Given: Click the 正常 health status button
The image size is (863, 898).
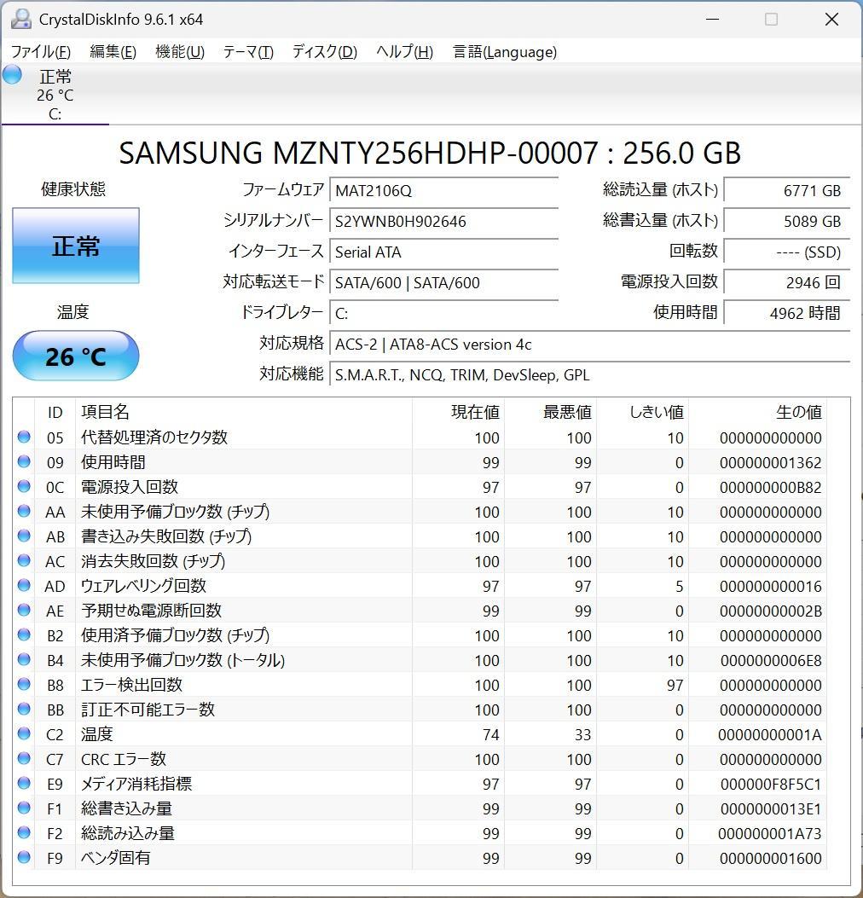Looking at the screenshot, I should [x=76, y=246].
